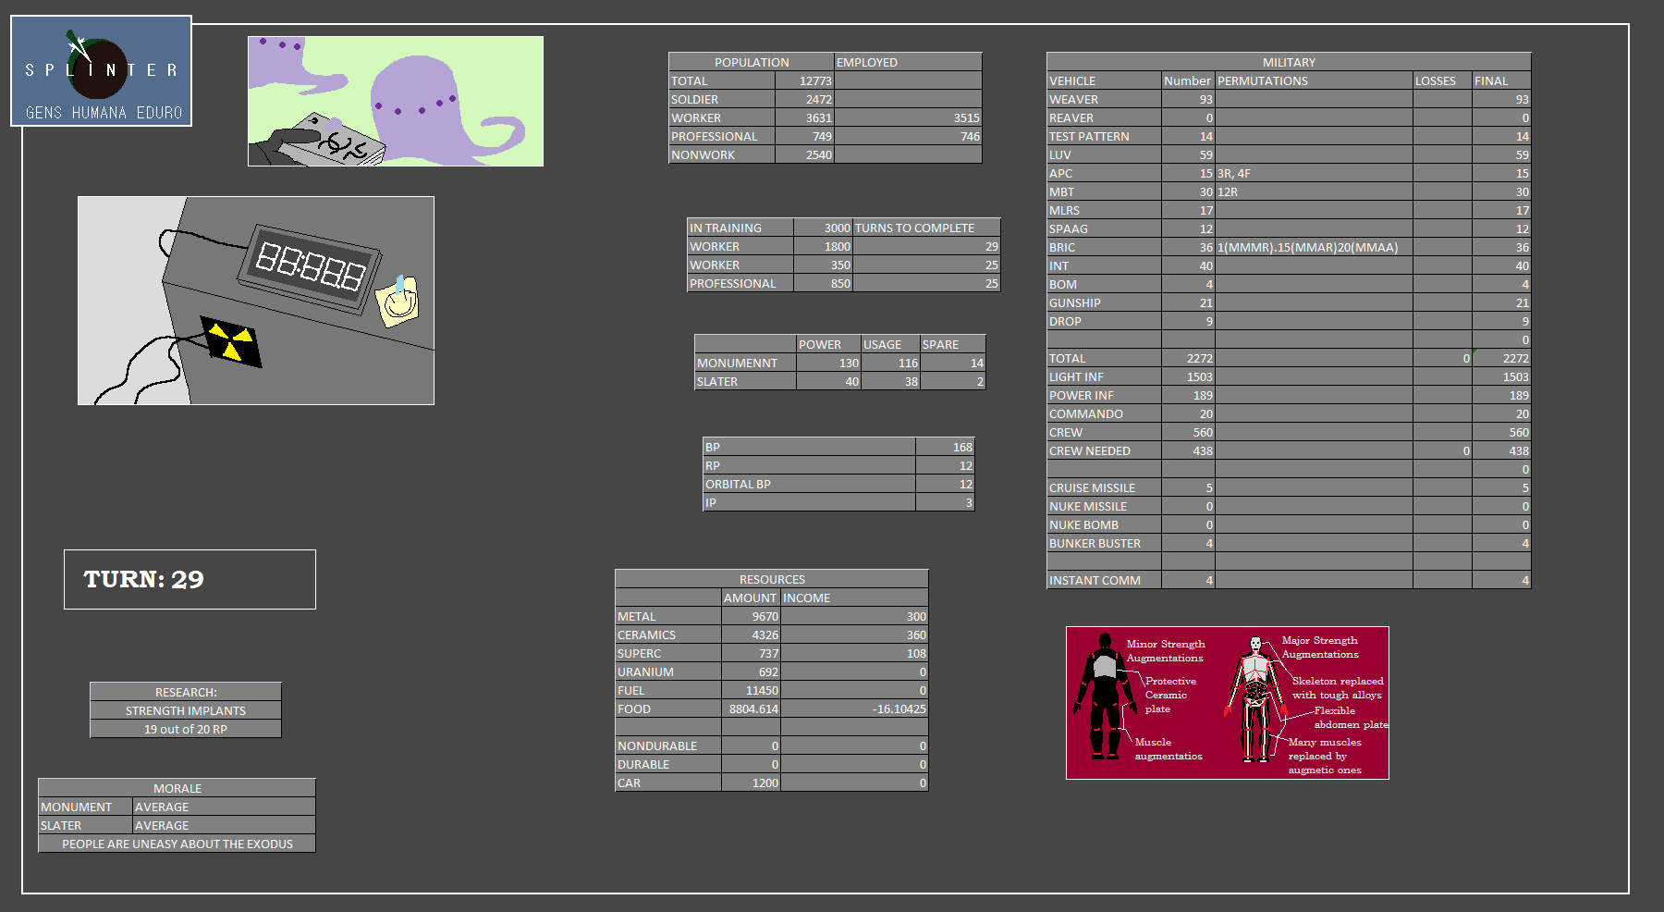Screen dimensions: 1664x912
Task: Click the '19 out of 20 RP' progress cell
Action: 185,729
